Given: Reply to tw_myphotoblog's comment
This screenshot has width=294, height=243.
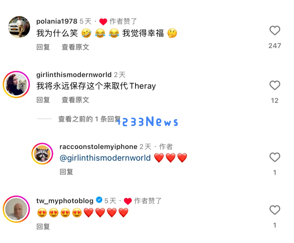Looking at the screenshot, I should pos(43,226).
